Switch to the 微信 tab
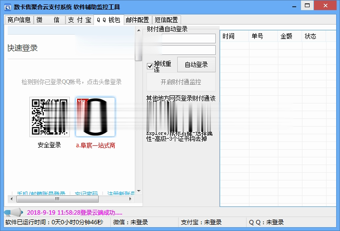 [x=50, y=20]
